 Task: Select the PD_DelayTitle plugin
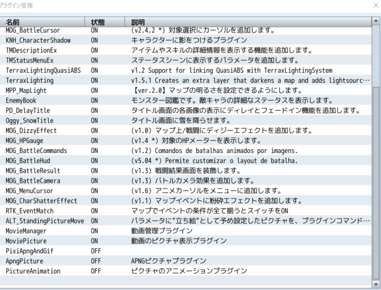[x=28, y=111]
